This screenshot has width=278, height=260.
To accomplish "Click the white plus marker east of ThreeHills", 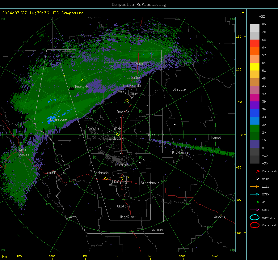I will 175,124.
